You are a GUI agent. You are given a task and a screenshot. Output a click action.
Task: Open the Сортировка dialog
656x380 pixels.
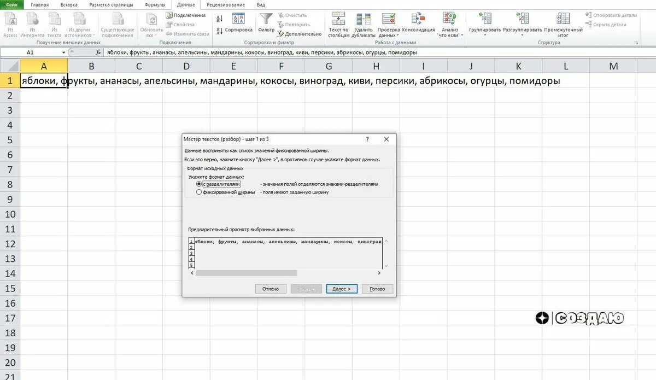(x=239, y=23)
